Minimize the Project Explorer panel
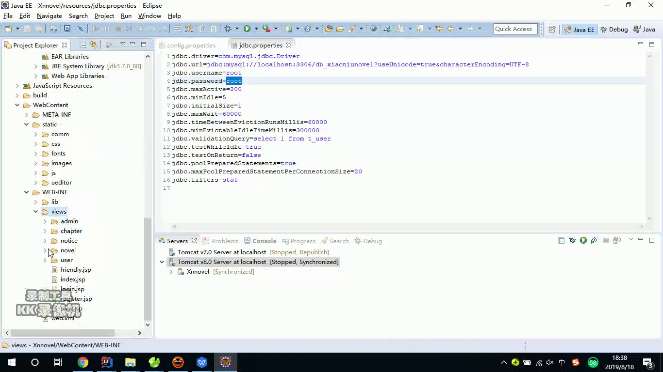This screenshot has width=663, height=372. (x=133, y=44)
